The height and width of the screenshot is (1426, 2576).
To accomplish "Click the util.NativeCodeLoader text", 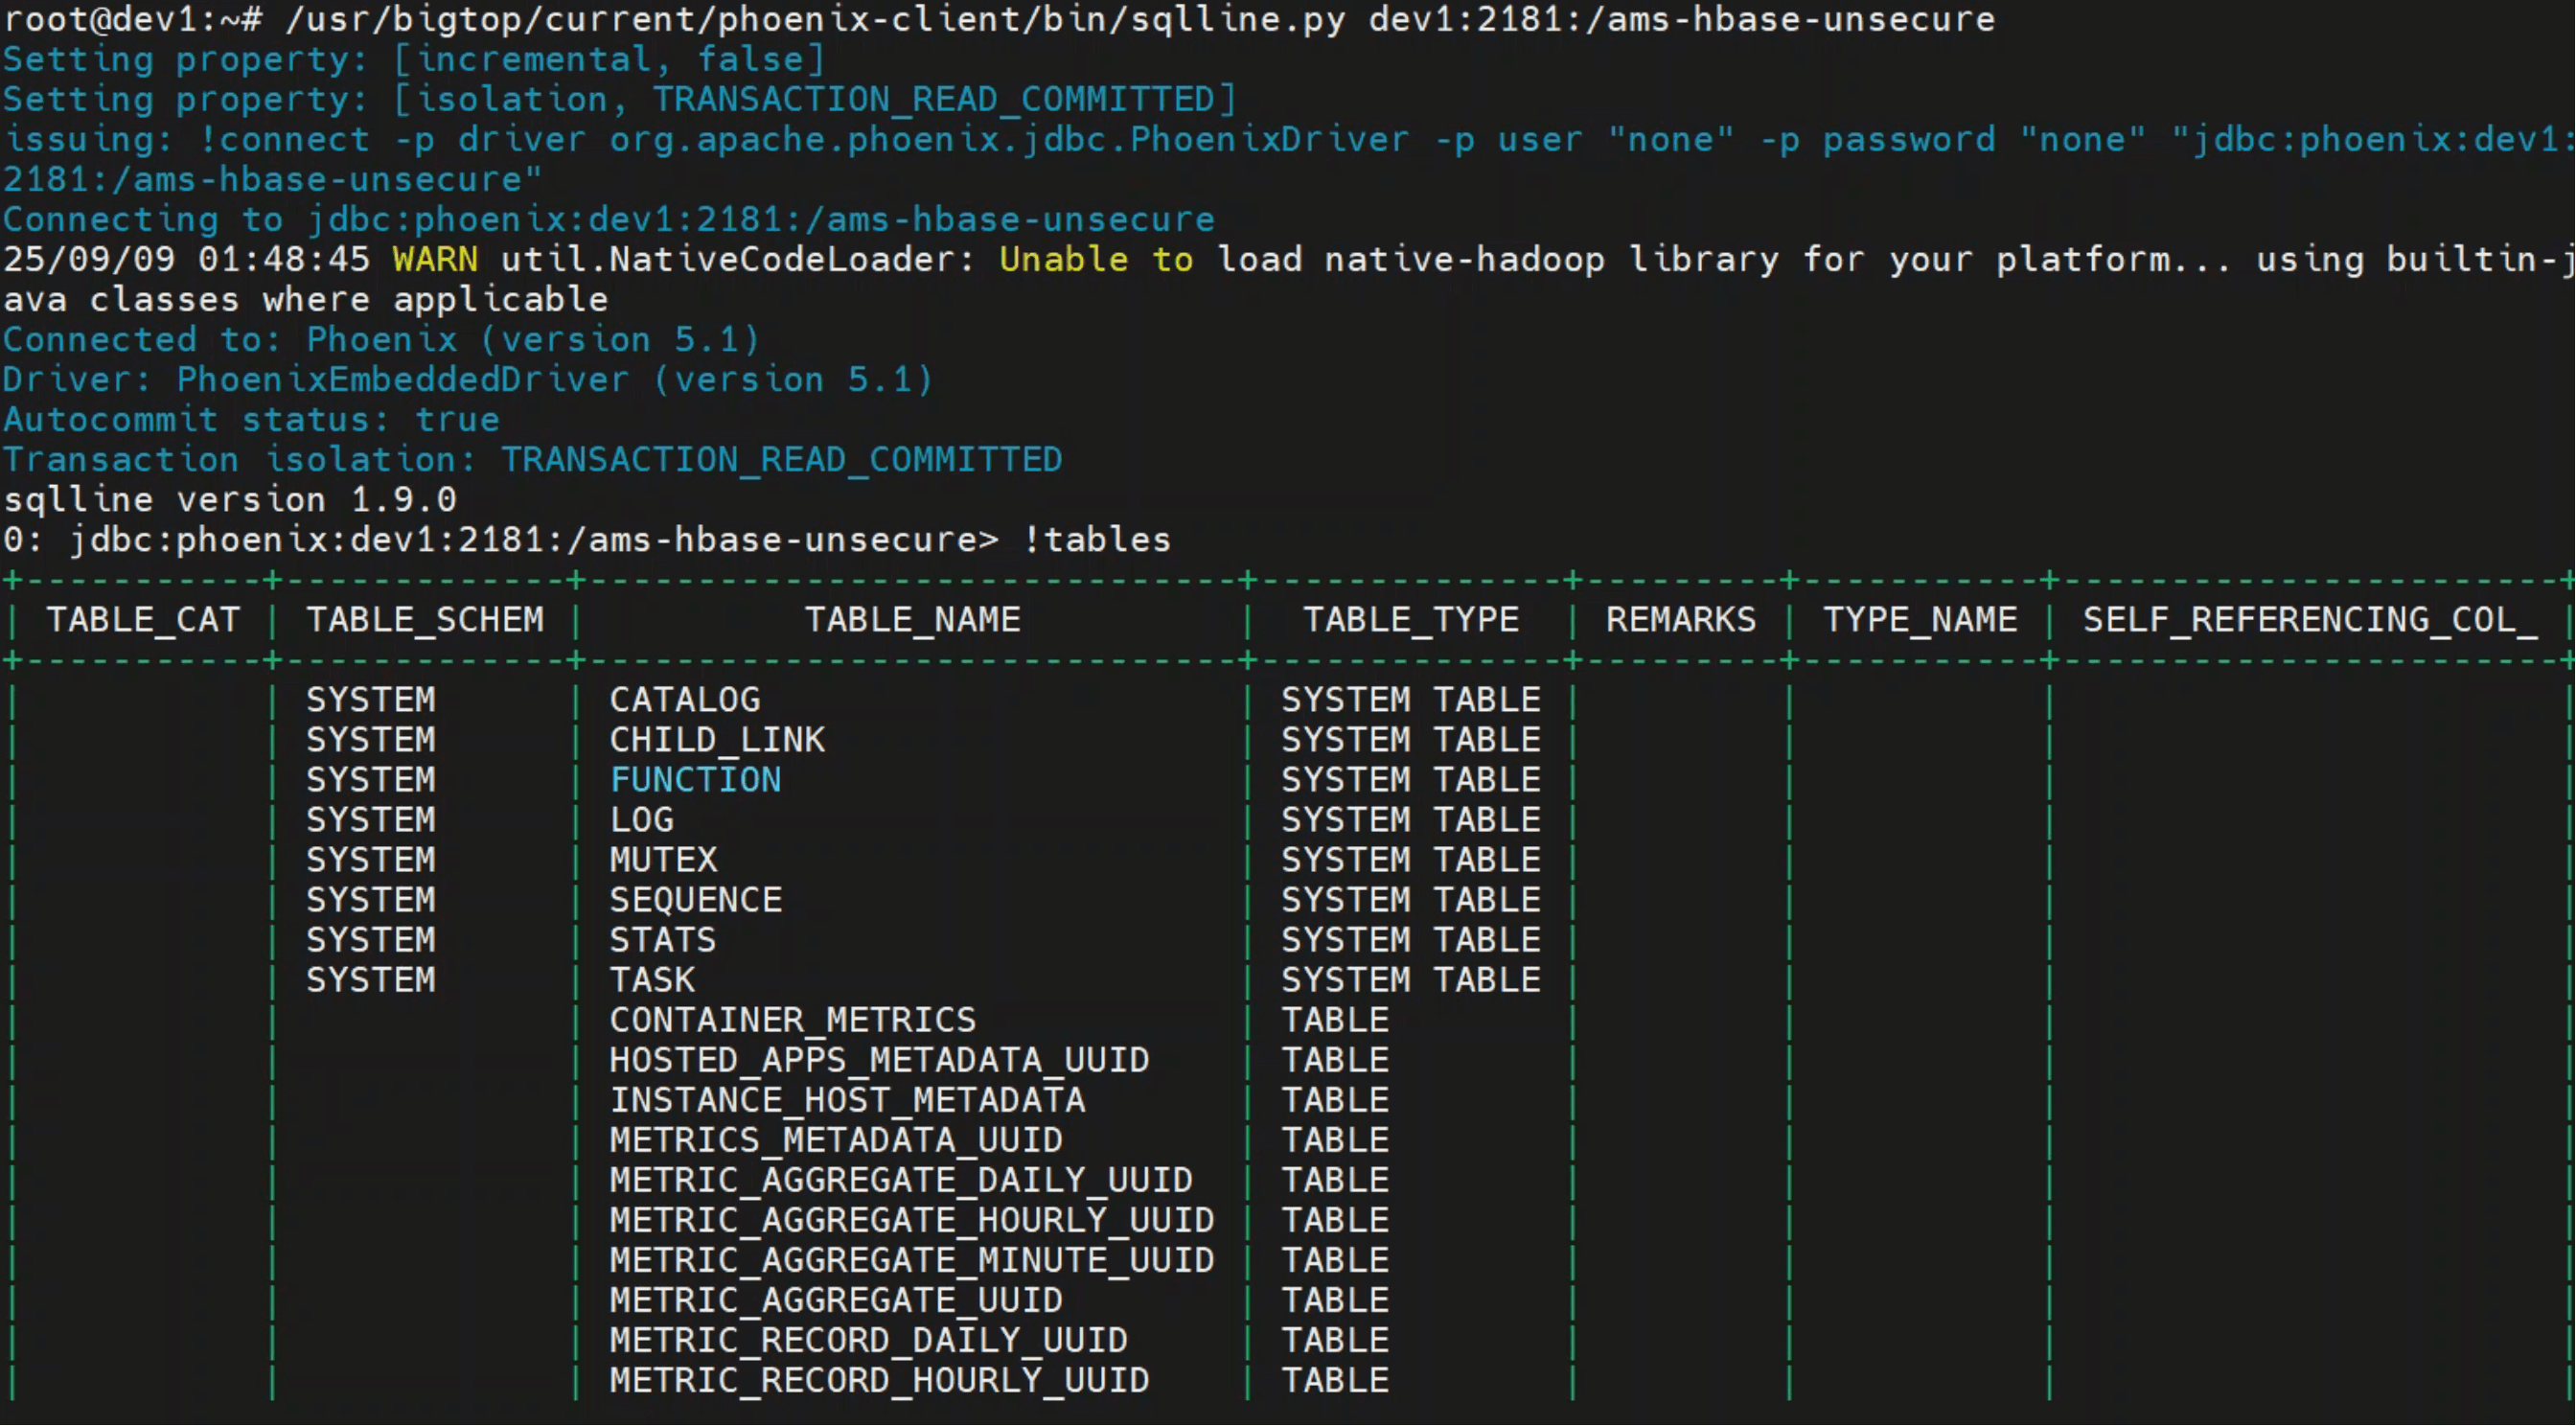I will click(x=738, y=260).
